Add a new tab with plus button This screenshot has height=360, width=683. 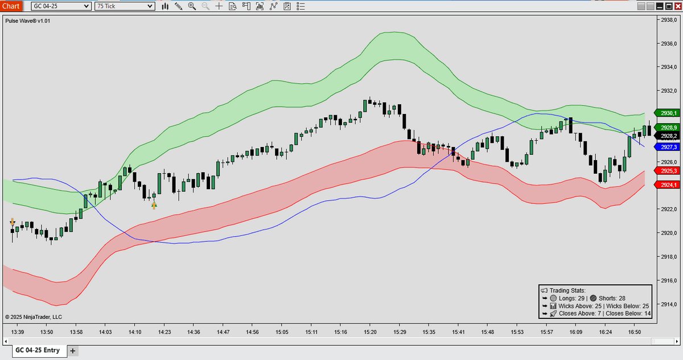[73, 351]
